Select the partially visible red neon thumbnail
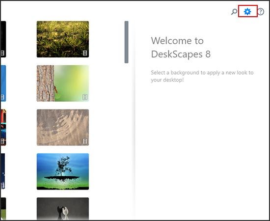 click(3, 128)
